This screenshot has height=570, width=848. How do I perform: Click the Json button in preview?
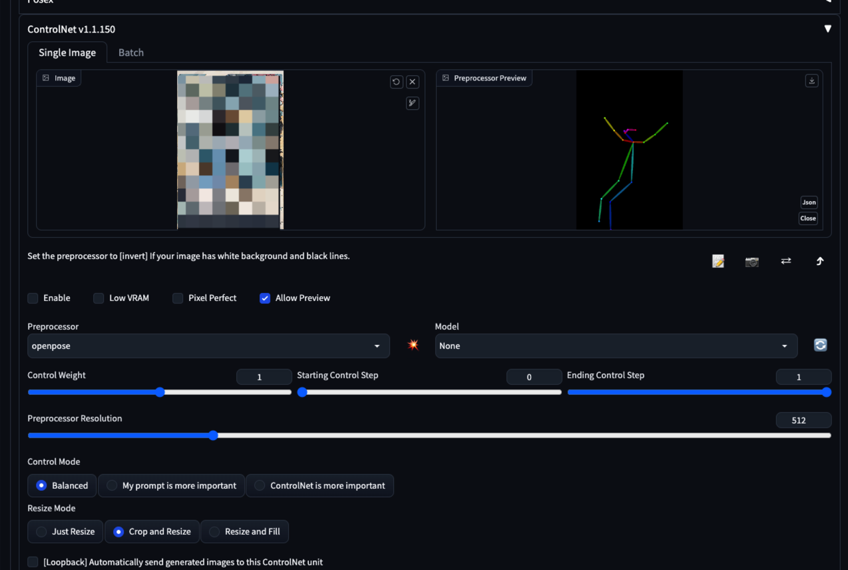(809, 202)
